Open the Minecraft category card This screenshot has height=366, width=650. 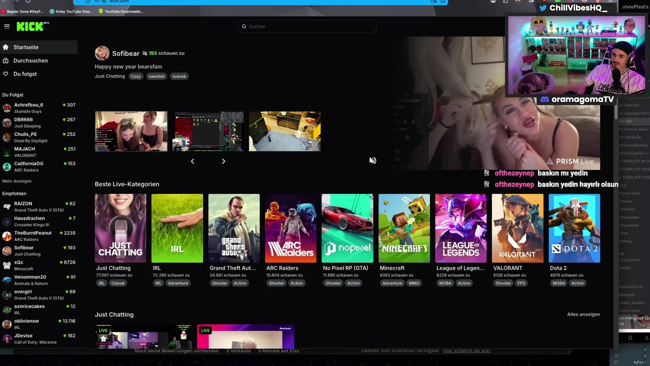point(404,228)
